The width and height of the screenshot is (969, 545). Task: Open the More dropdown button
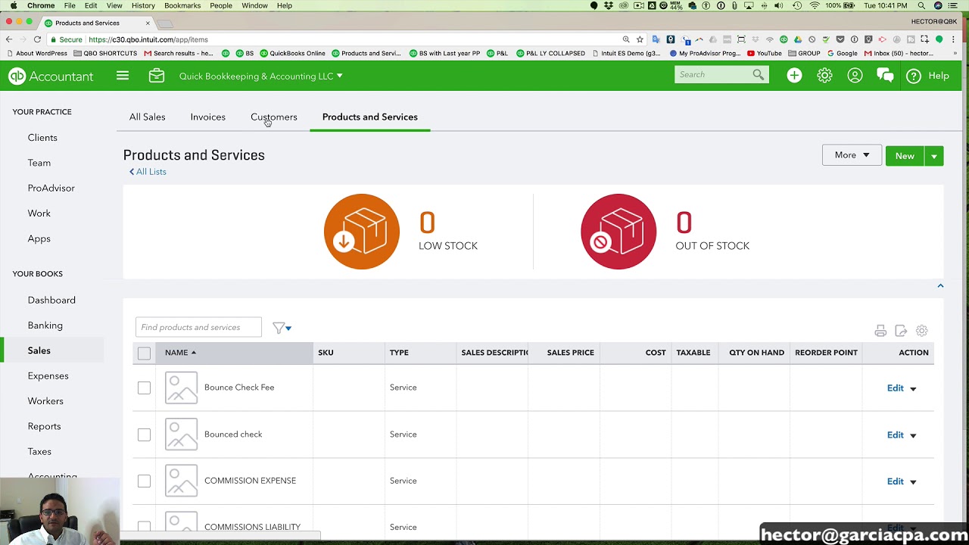(852, 155)
